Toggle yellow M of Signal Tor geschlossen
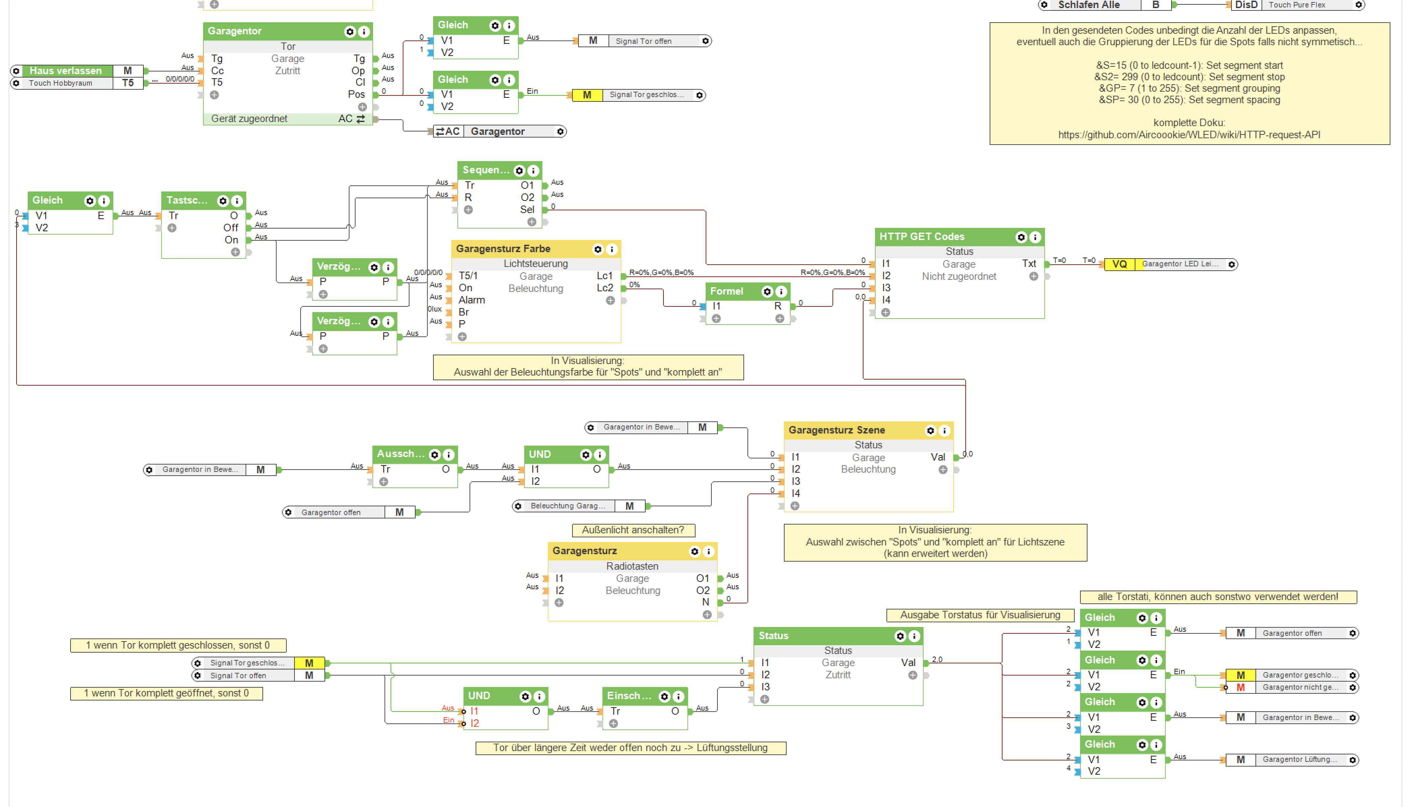This screenshot has height=807, width=1414. coord(587,95)
